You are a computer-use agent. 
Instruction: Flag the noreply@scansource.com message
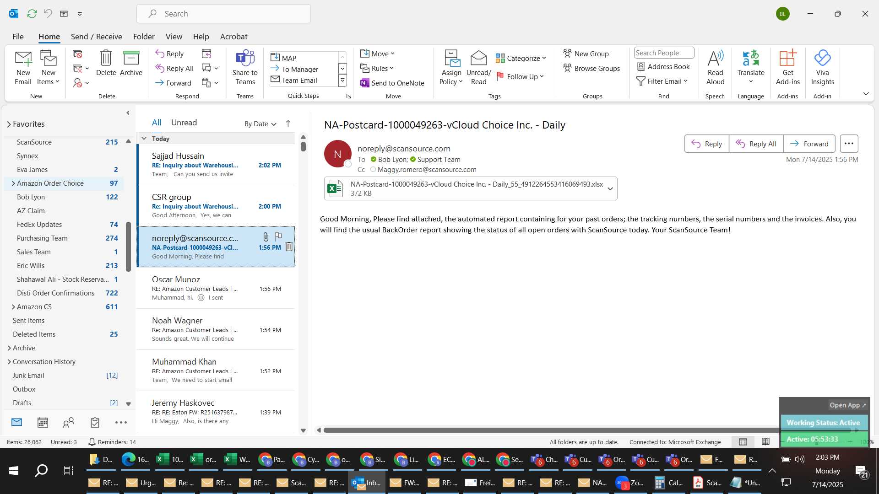click(278, 236)
